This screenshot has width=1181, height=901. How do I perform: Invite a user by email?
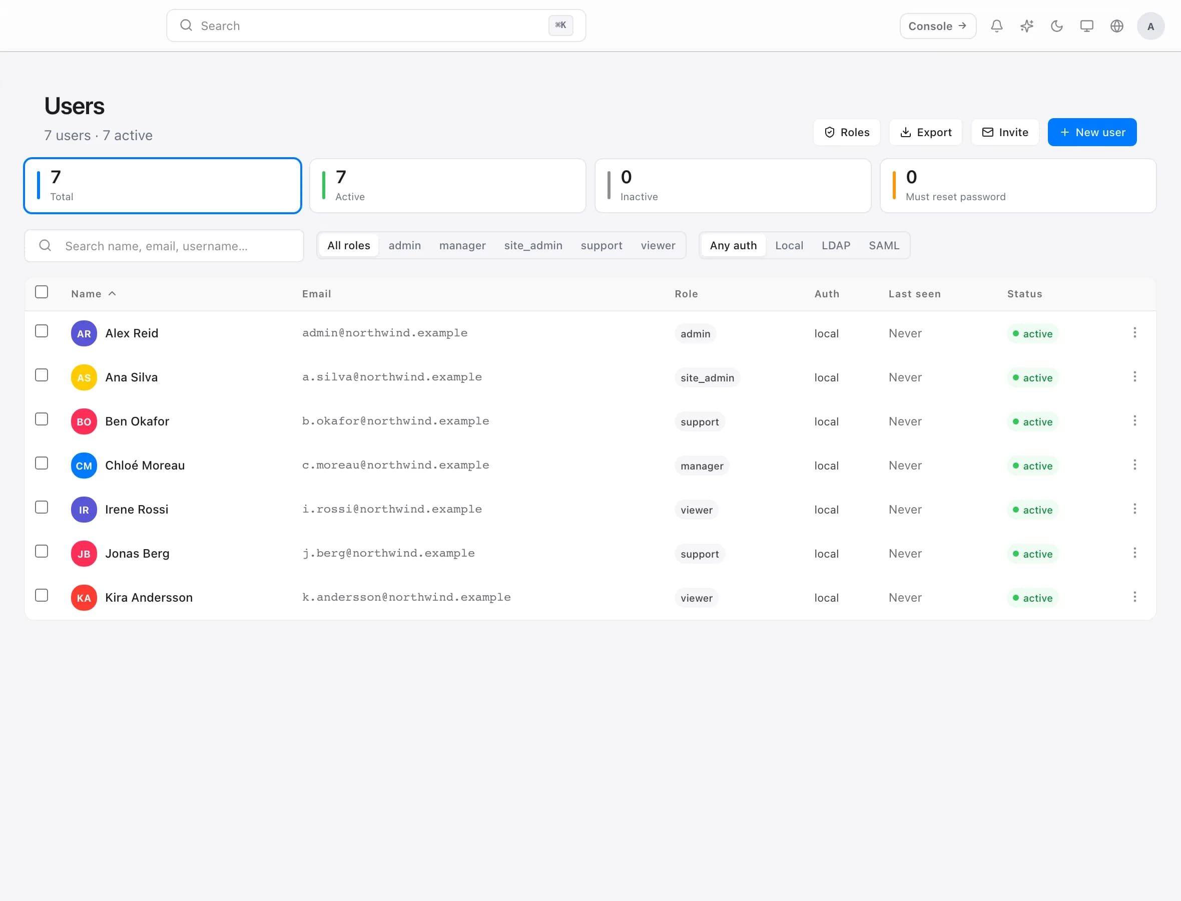[x=1005, y=132]
